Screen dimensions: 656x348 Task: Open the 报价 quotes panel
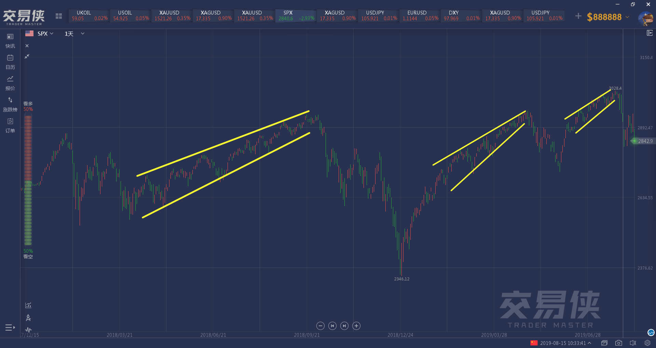(x=10, y=83)
